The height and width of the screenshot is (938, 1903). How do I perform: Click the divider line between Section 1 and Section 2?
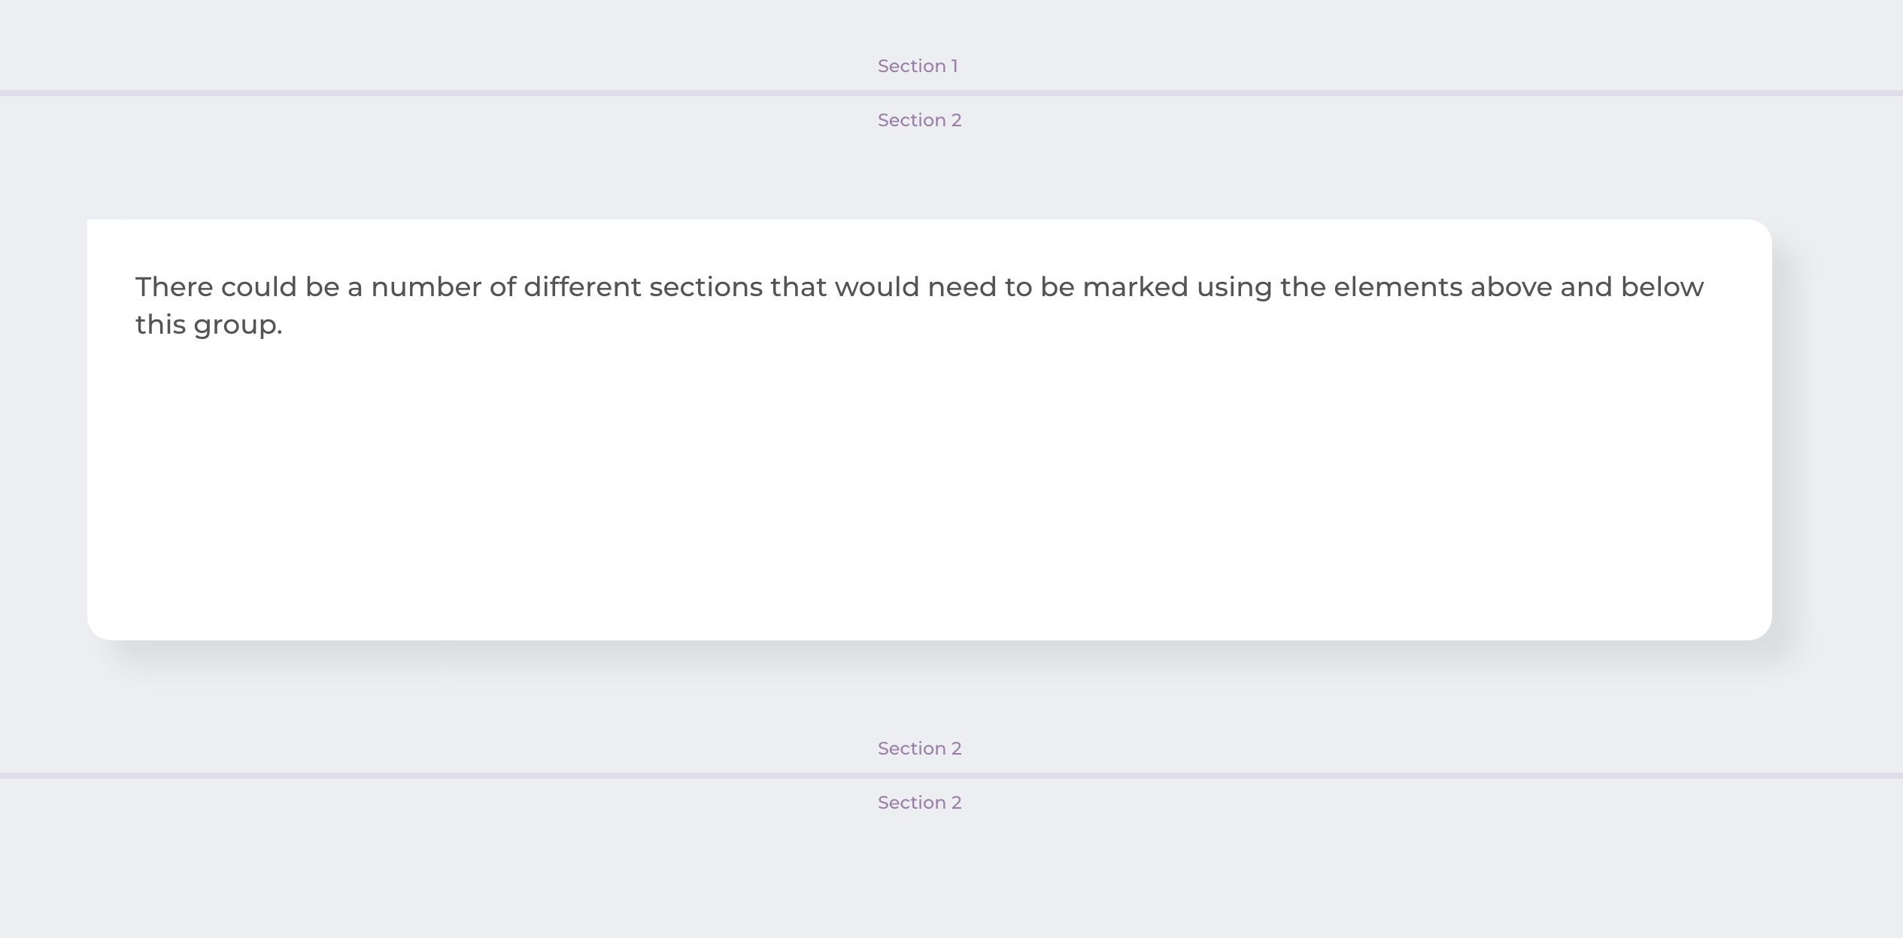(x=951, y=93)
